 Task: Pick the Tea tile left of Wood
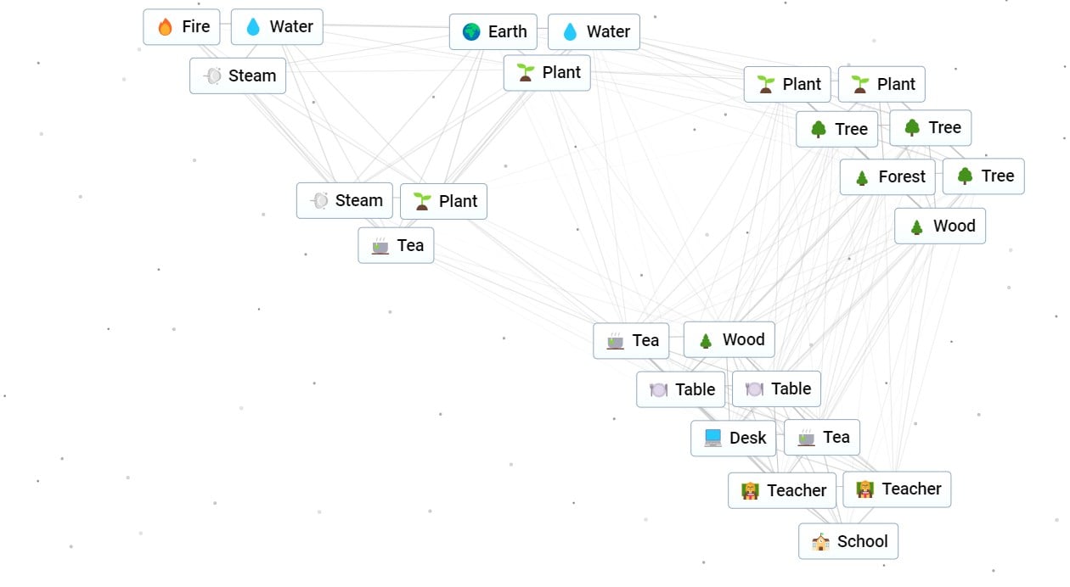pyautogui.click(x=631, y=341)
